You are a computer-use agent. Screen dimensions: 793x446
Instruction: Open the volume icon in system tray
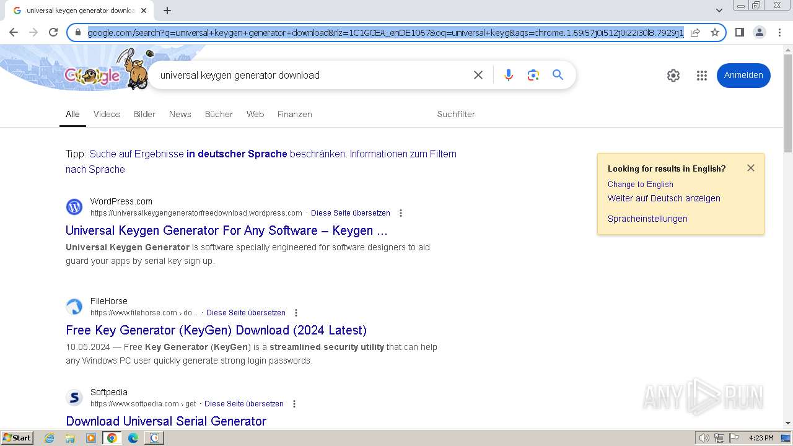(704, 438)
